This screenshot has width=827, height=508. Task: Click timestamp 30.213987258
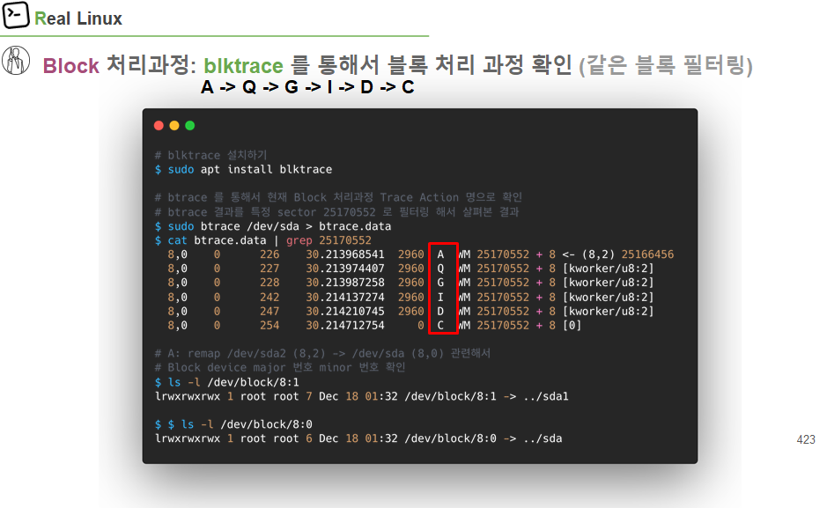[345, 283]
